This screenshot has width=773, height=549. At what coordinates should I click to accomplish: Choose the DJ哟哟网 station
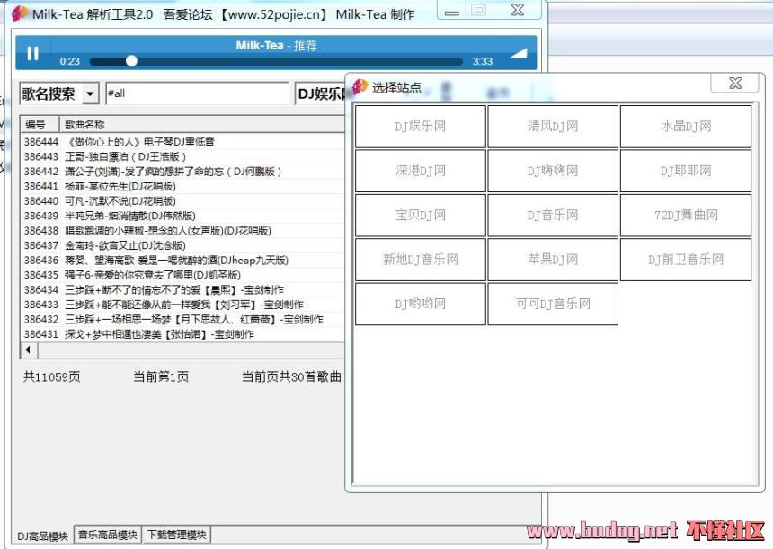tap(421, 304)
